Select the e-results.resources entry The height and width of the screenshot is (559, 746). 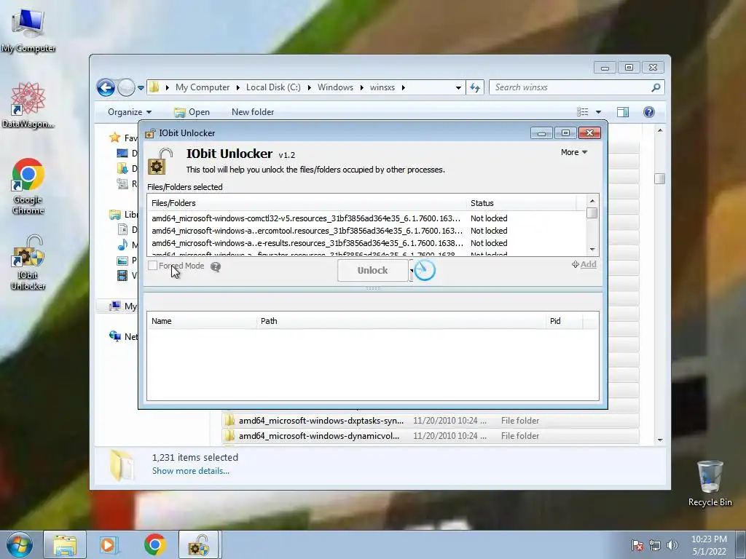[x=367, y=243]
